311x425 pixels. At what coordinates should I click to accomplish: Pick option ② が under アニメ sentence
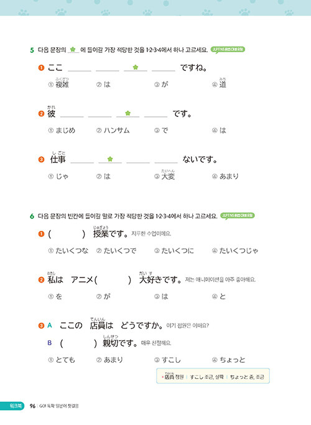pyautogui.click(x=103, y=297)
